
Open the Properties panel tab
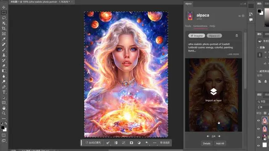259,34
